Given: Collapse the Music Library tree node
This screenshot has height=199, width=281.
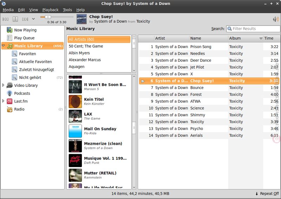Looking at the screenshot, I should (x=3, y=46).
